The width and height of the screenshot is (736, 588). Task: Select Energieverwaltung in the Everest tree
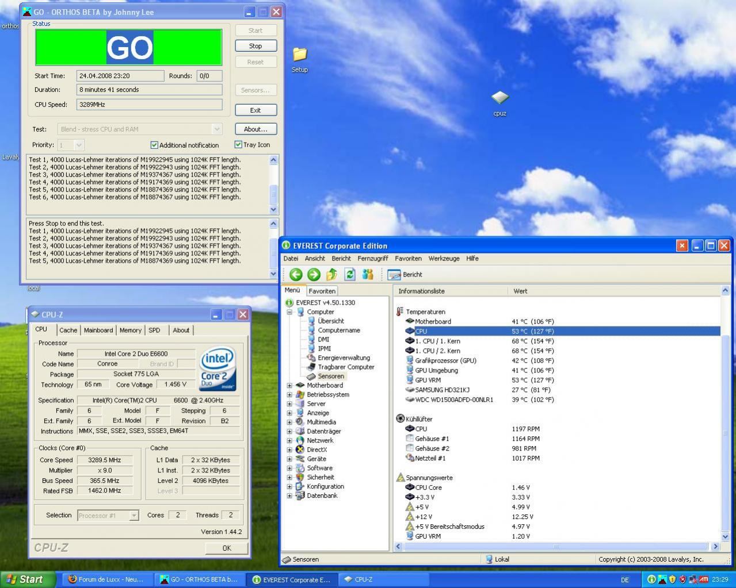(x=344, y=358)
